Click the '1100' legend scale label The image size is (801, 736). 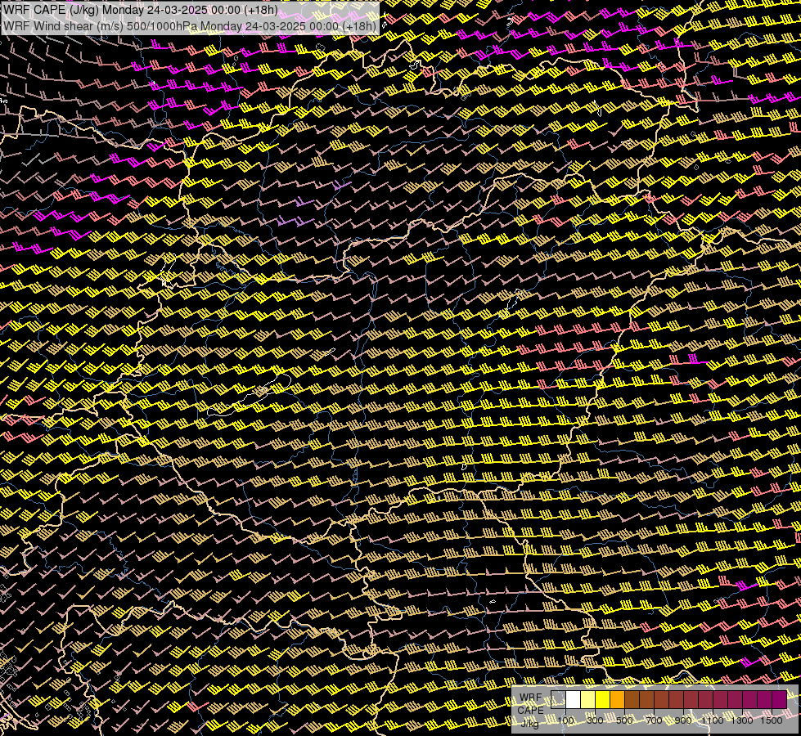coord(713,720)
